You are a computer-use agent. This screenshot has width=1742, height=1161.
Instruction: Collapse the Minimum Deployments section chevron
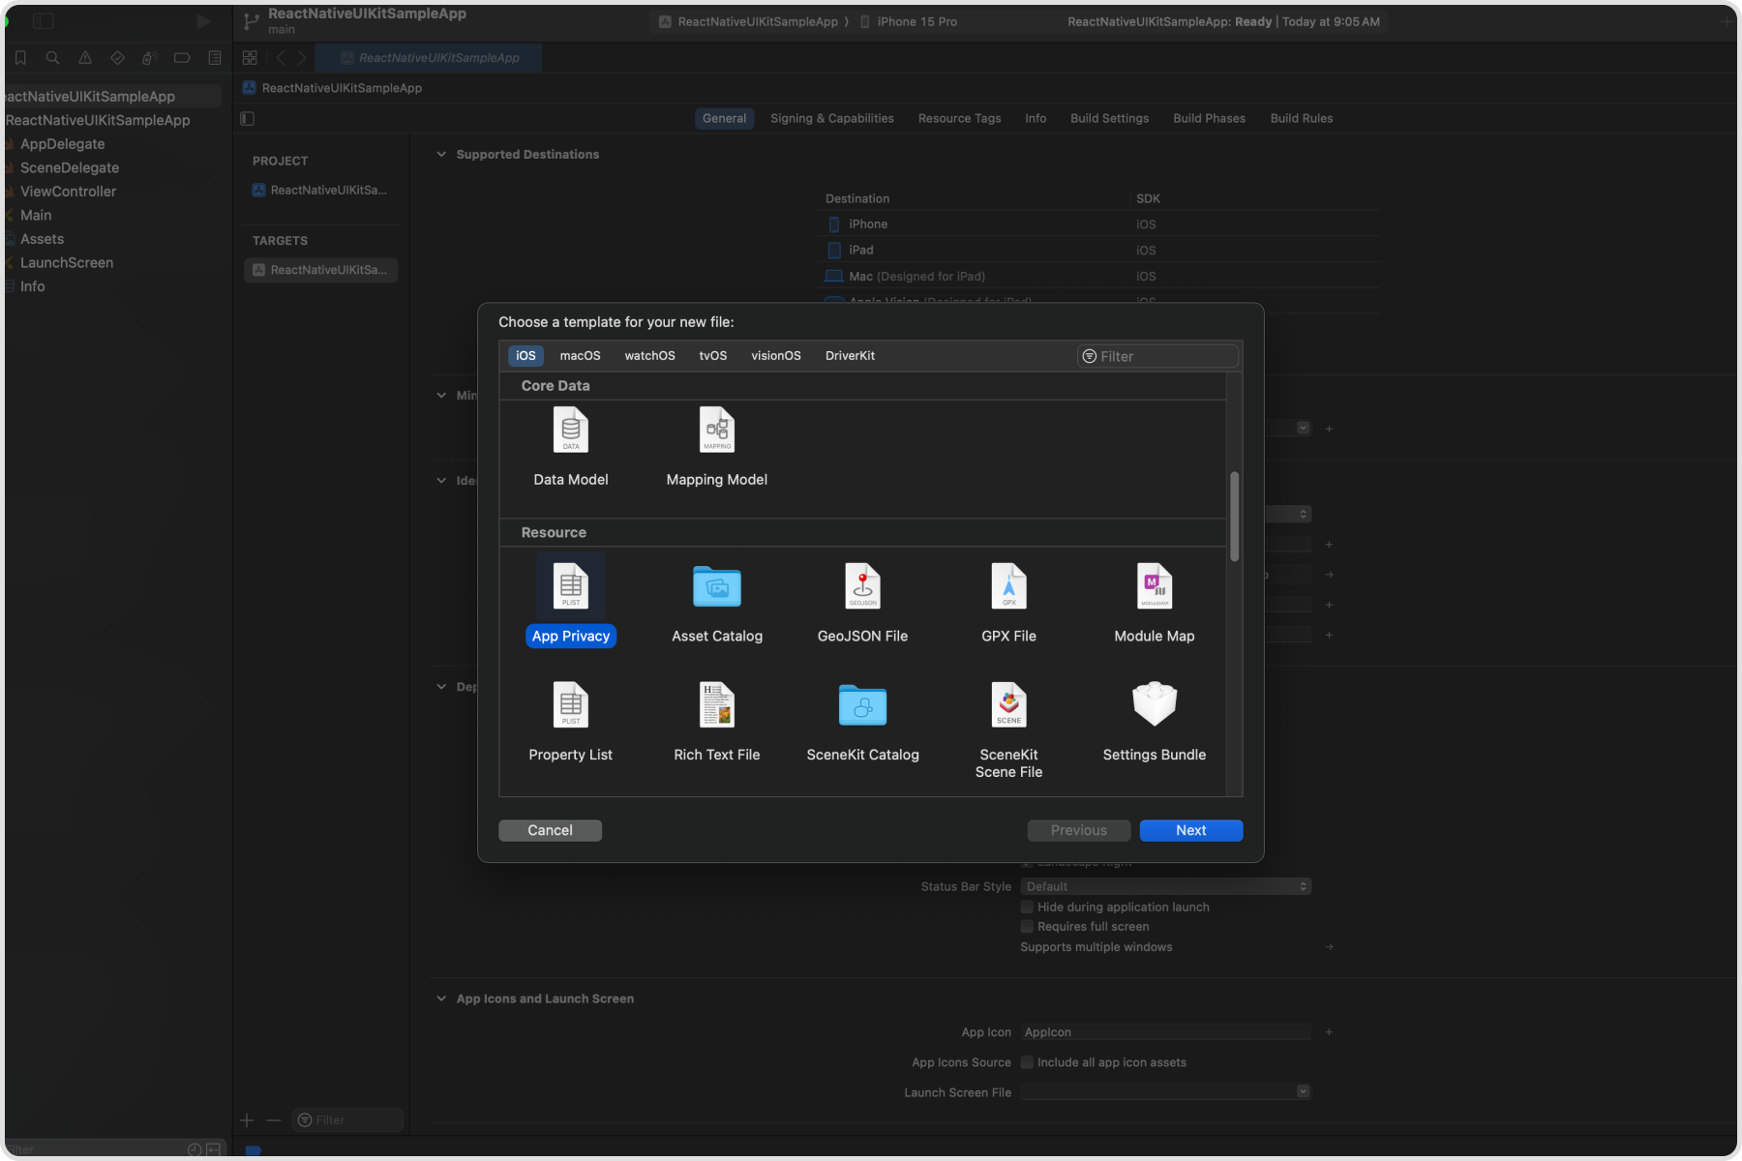coord(441,395)
